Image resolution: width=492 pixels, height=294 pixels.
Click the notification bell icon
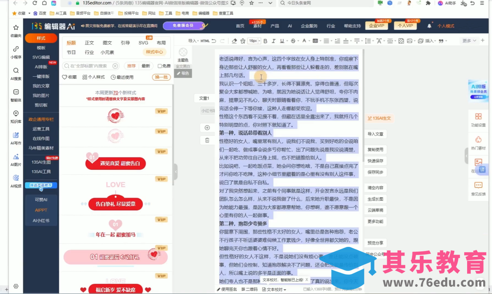pos(429,26)
